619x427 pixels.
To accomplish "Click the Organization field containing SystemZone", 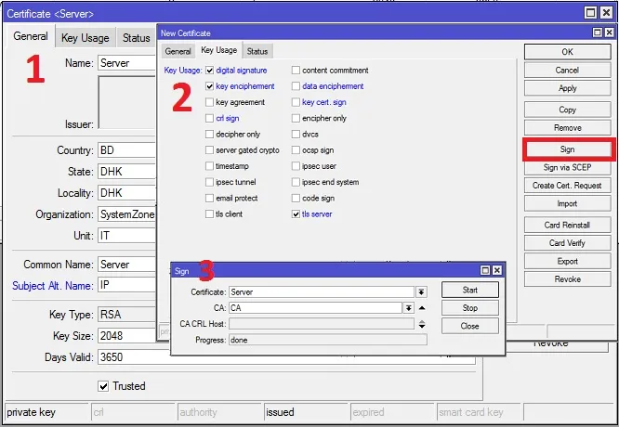I will point(126,214).
